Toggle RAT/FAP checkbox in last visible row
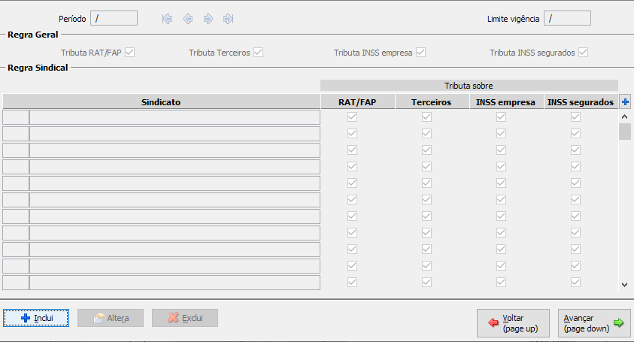The width and height of the screenshot is (634, 342). click(x=352, y=282)
